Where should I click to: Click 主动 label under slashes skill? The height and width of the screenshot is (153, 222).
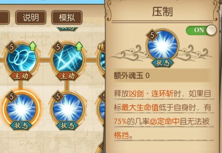(x=67, y=76)
